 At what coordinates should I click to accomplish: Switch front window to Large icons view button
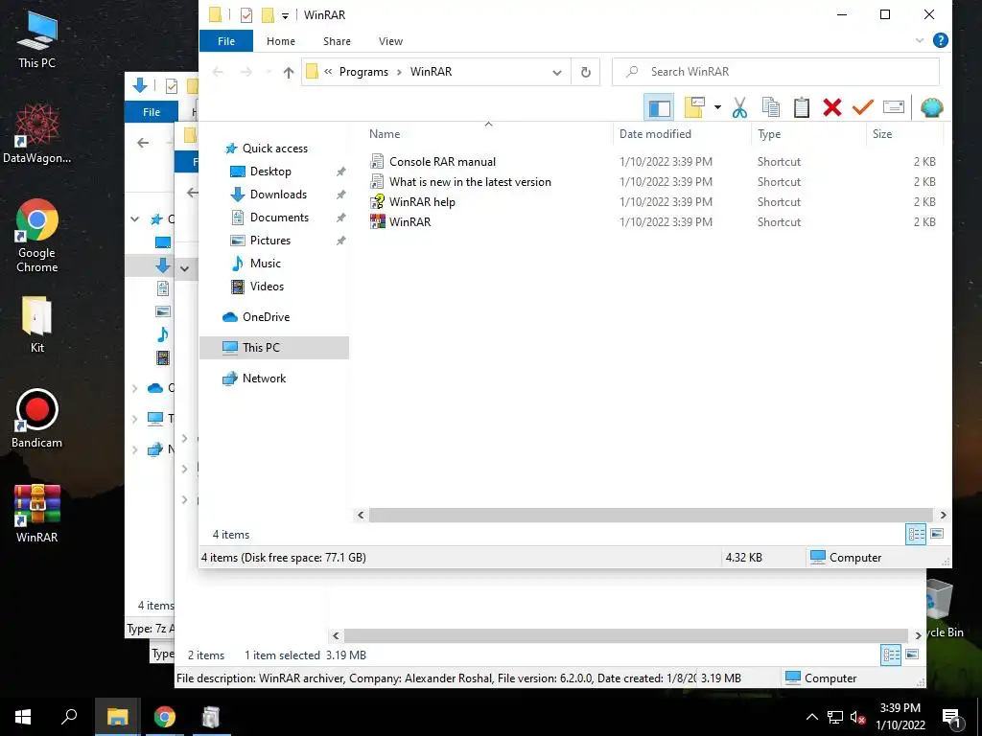[x=937, y=534]
